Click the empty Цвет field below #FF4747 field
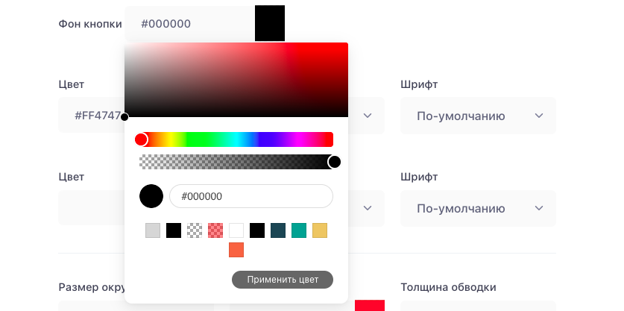Image resolution: width=624 pixels, height=311 pixels. pyautogui.click(x=91, y=208)
